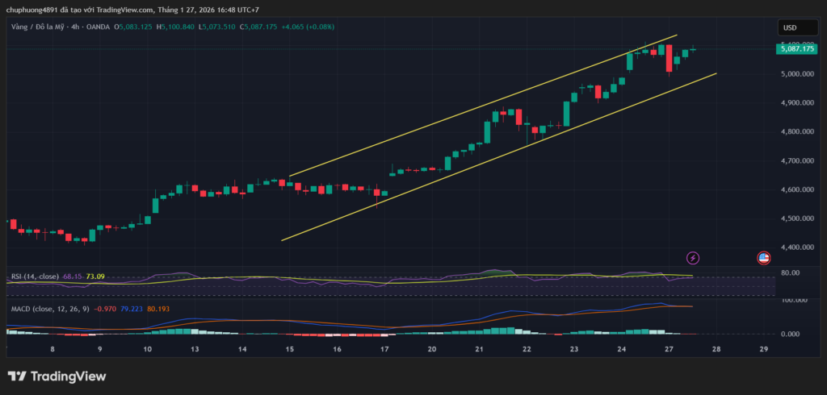The width and height of the screenshot is (827, 395).
Task: Click the 5,000.000 price scale label
Action: [796, 74]
